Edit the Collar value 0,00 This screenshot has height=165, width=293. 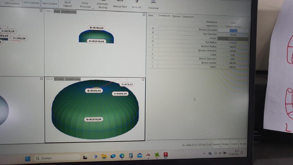click(x=233, y=55)
